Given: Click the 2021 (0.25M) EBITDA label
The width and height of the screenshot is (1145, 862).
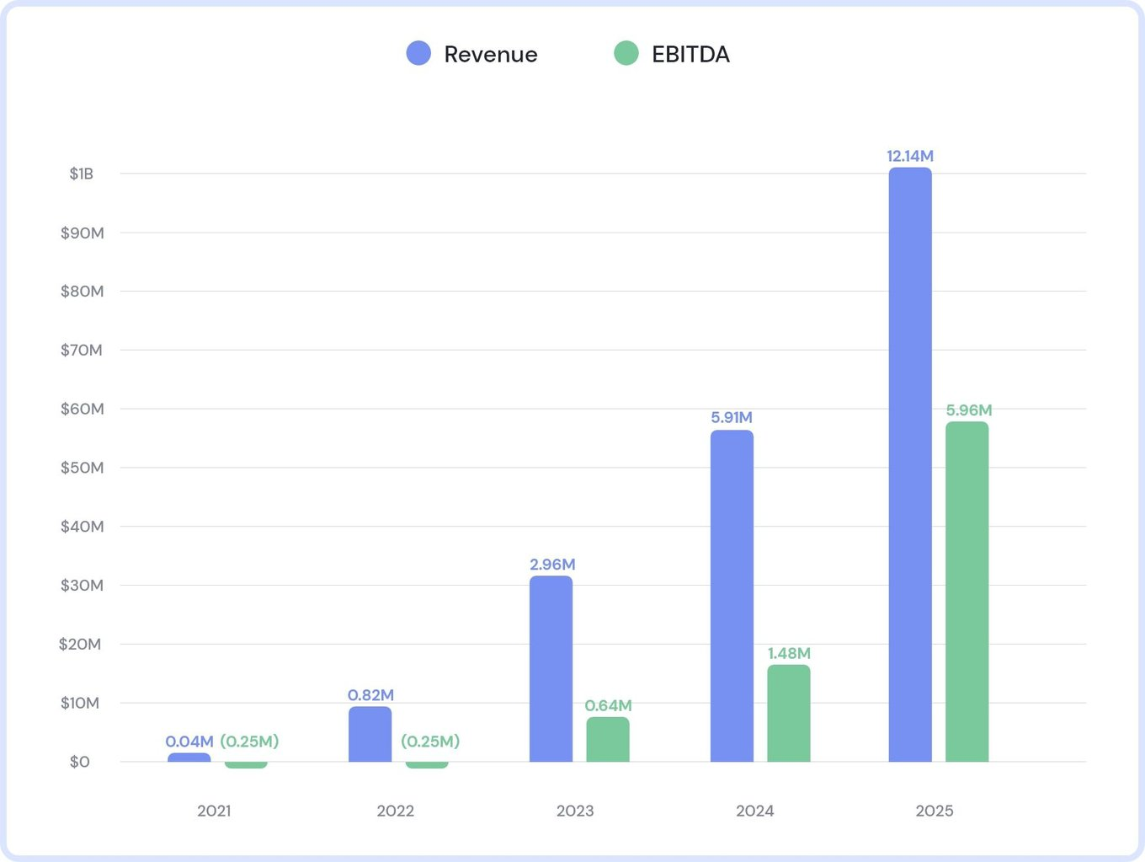Looking at the screenshot, I should click(x=249, y=742).
